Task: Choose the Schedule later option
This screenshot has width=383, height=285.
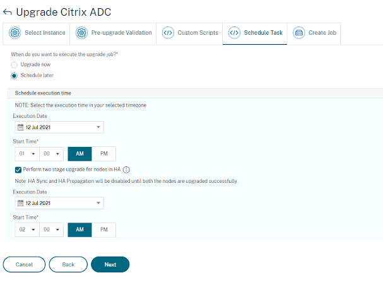Action: tap(14, 76)
